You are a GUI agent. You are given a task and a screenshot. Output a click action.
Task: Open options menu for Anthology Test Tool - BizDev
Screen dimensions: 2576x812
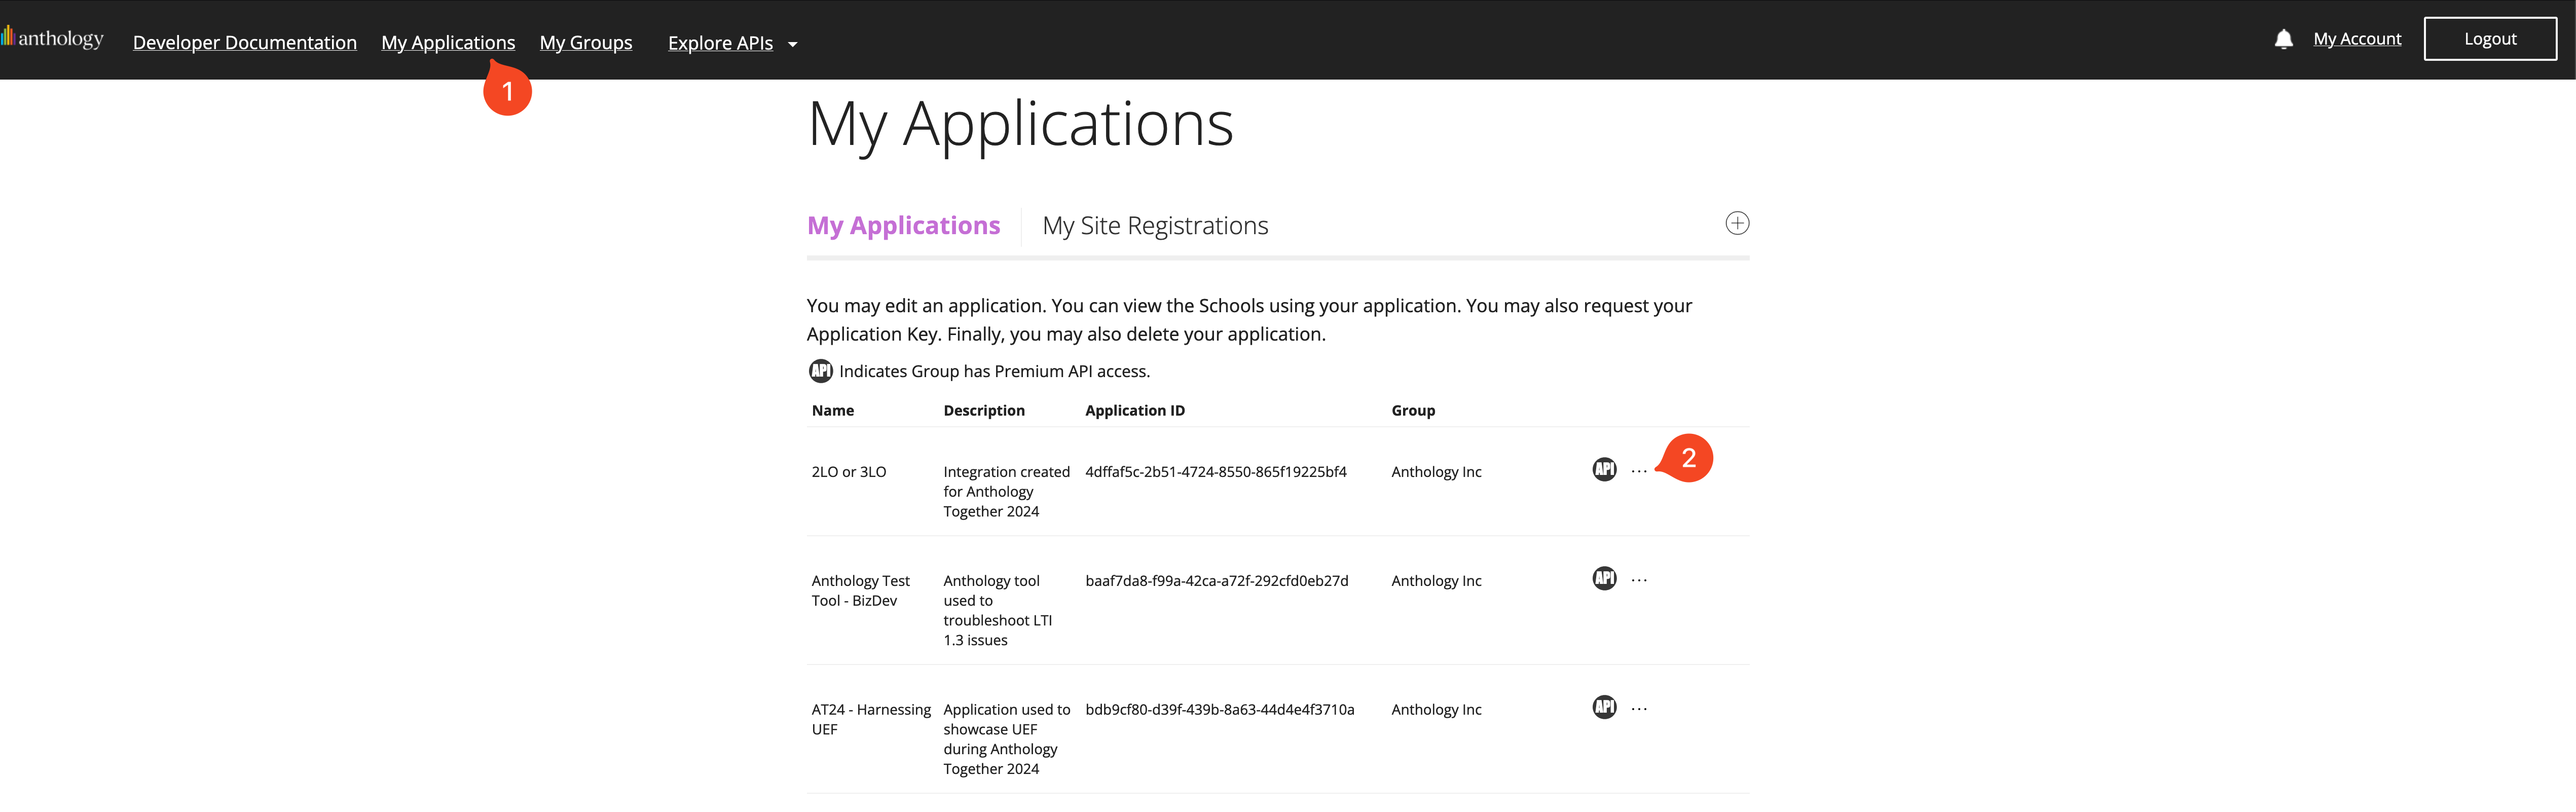point(1639,580)
